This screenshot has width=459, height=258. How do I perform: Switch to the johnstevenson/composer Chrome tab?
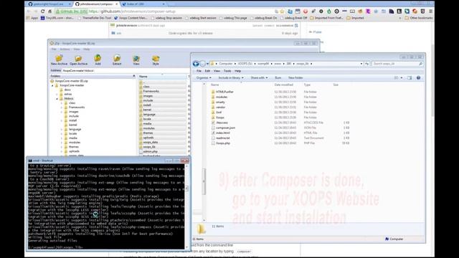click(96, 4)
